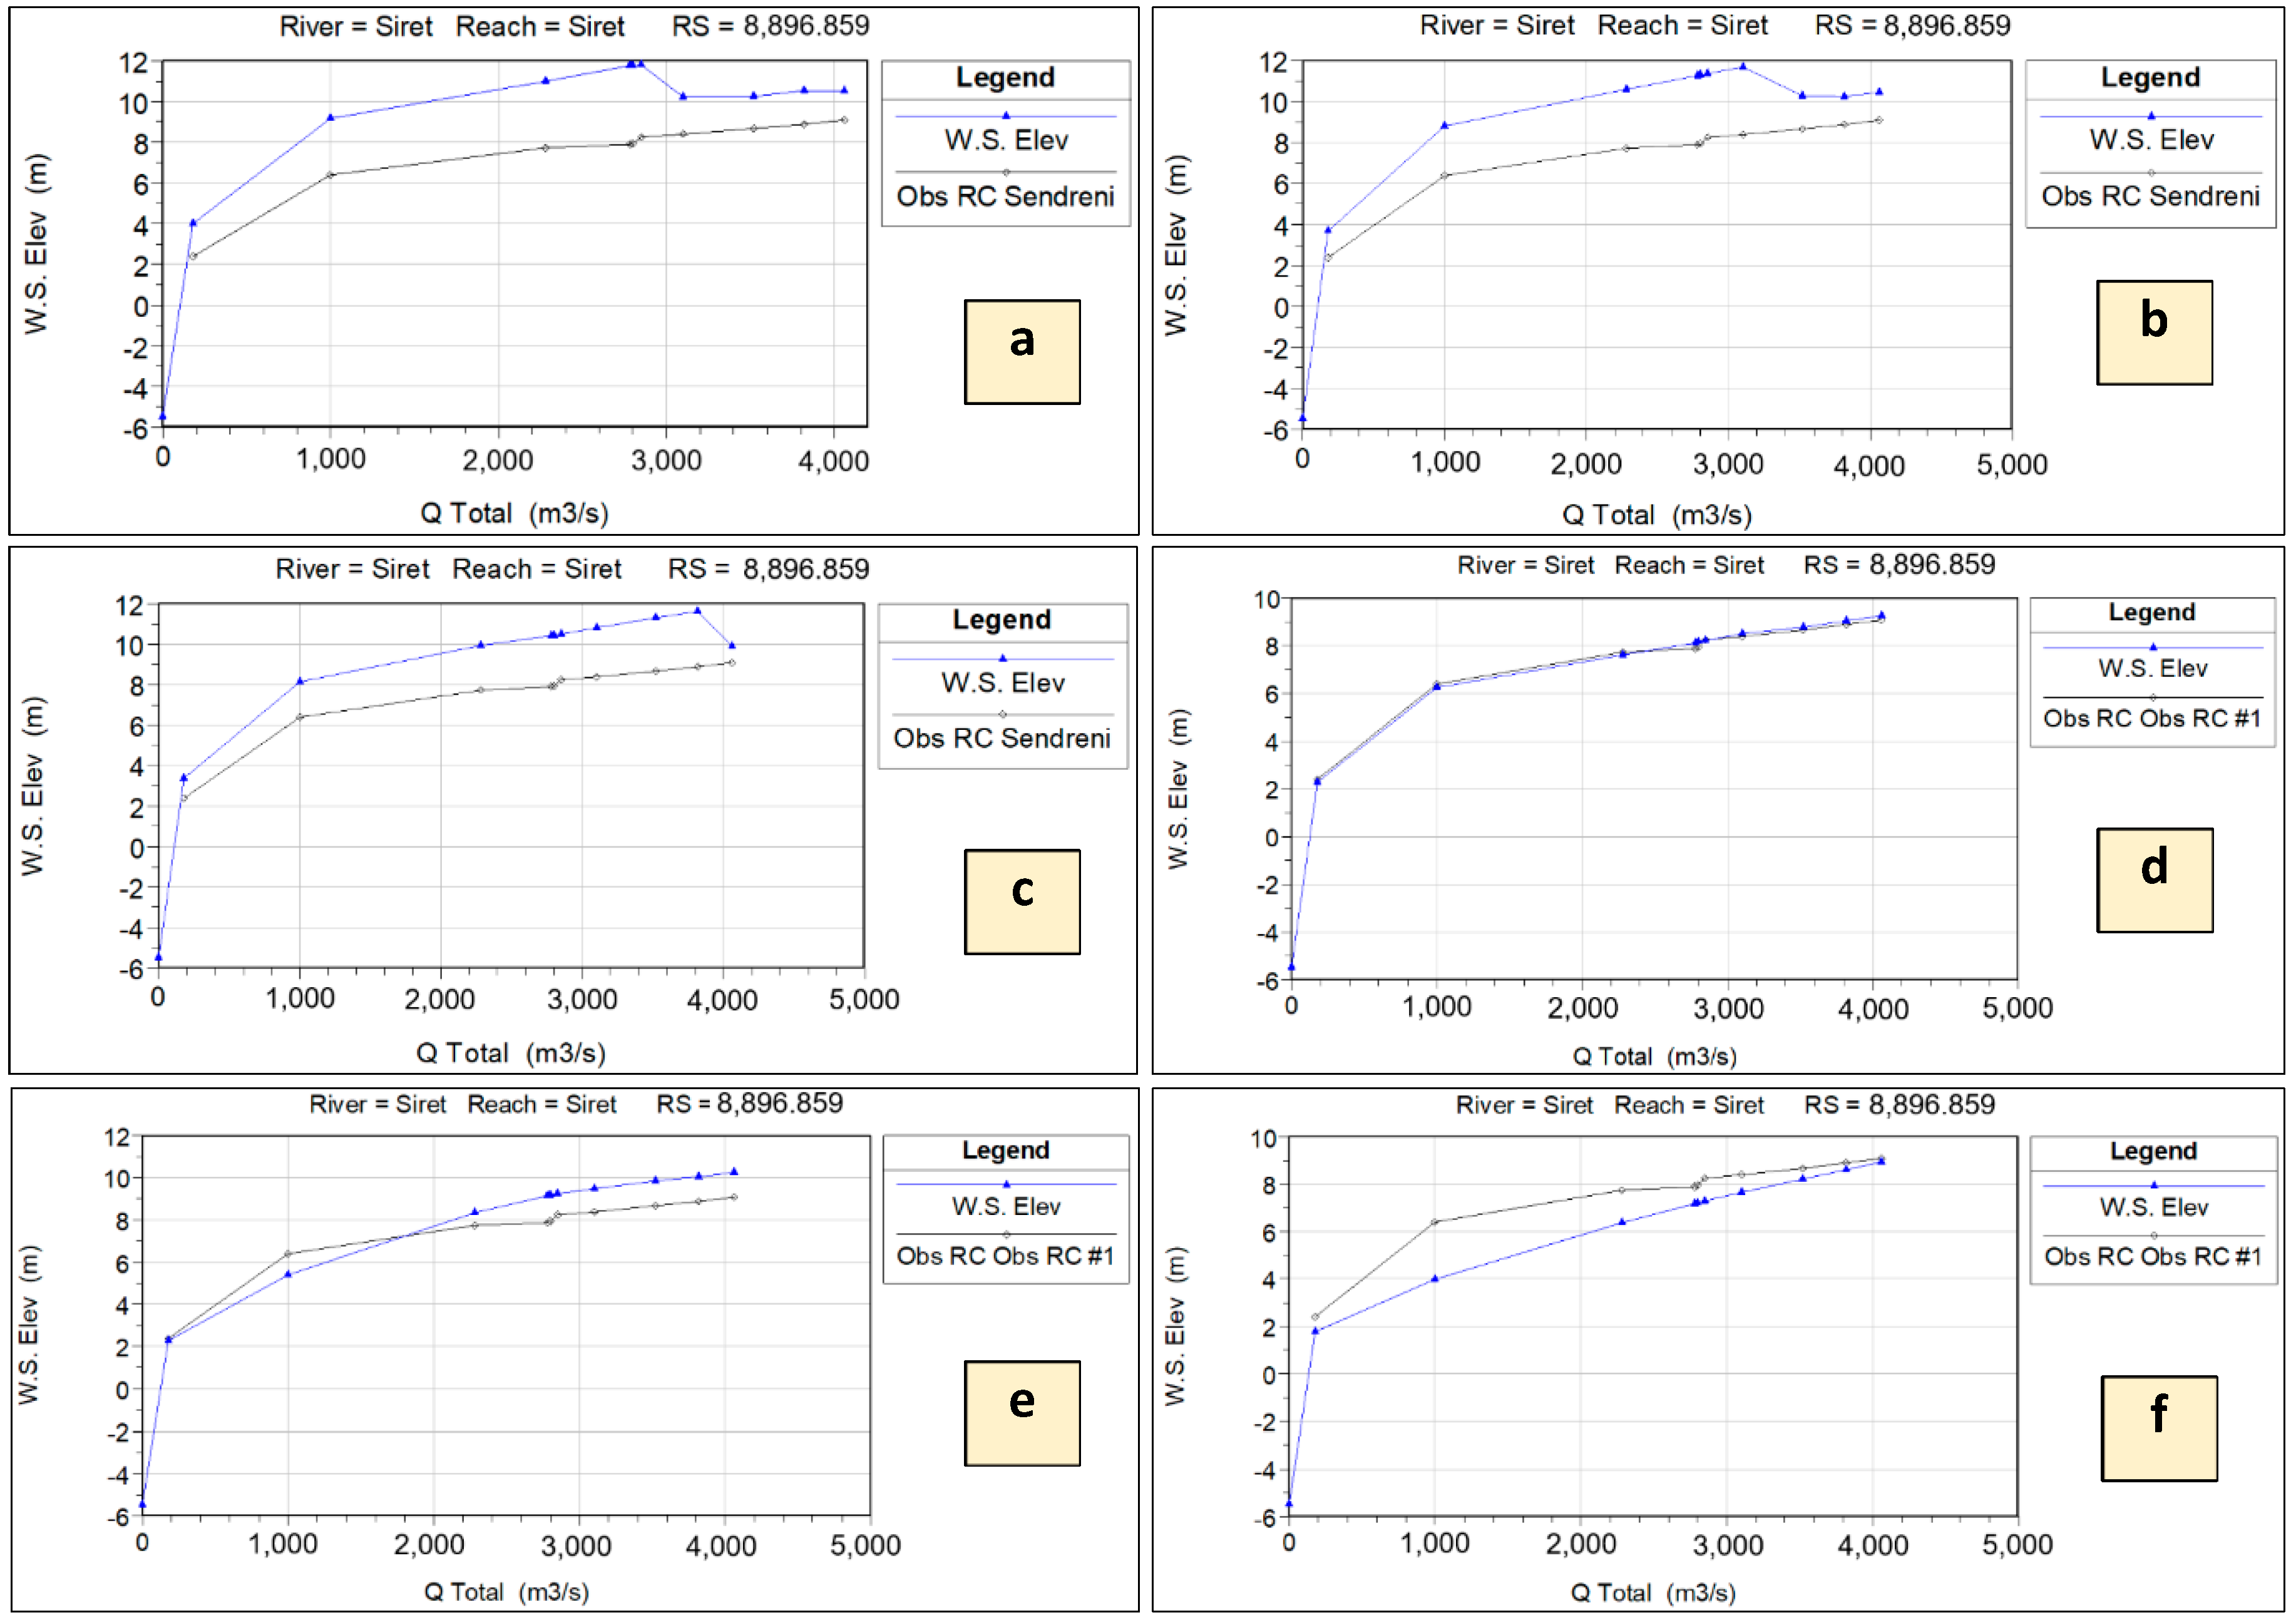Click the yellow box labeled 'e'

pos(1021,1412)
